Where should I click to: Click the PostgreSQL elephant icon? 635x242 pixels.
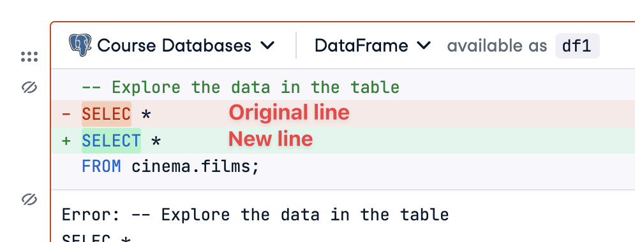(80, 45)
